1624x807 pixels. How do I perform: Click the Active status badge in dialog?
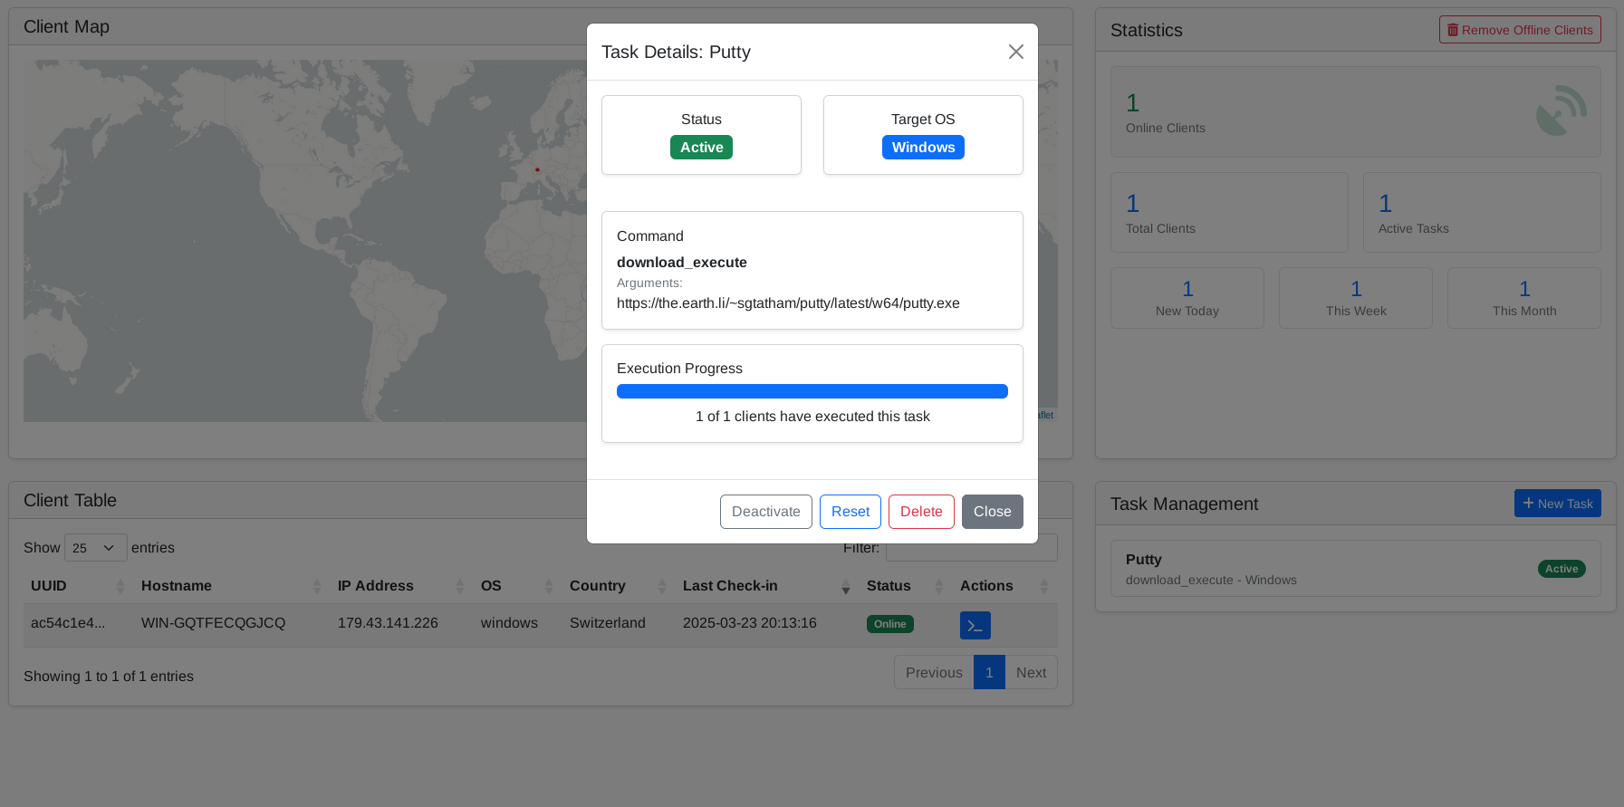(701, 148)
